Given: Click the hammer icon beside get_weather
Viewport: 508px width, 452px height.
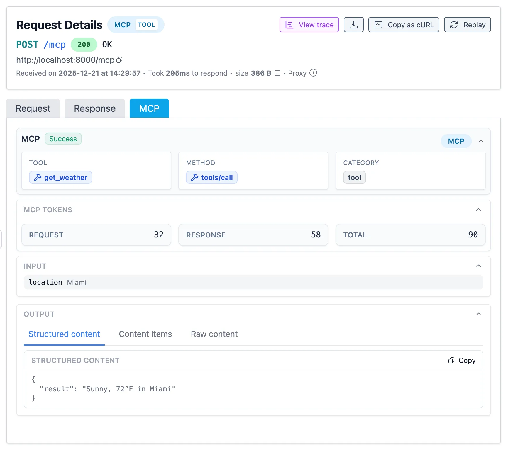Looking at the screenshot, I should coord(38,177).
